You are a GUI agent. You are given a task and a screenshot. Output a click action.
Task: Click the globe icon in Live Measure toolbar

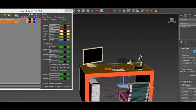(x=17, y=16)
